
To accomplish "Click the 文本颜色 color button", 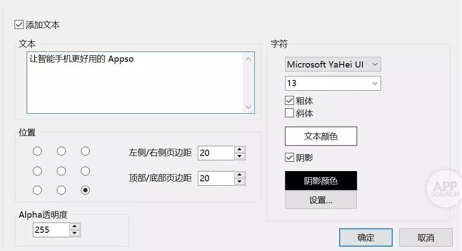I will (x=321, y=136).
